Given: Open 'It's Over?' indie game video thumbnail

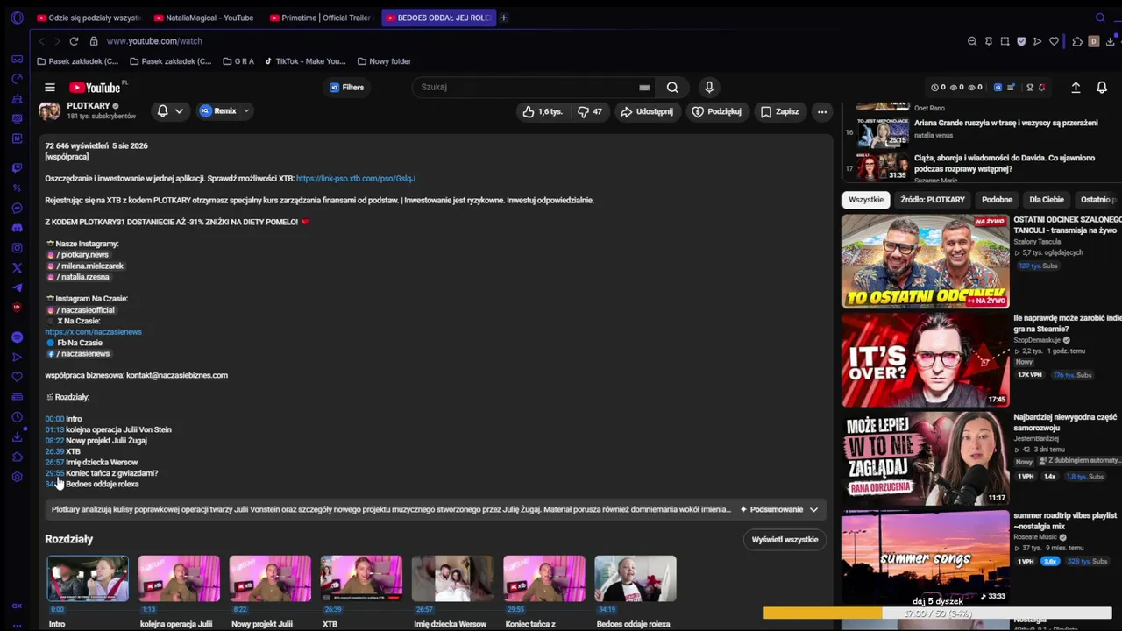Looking at the screenshot, I should click(x=926, y=360).
